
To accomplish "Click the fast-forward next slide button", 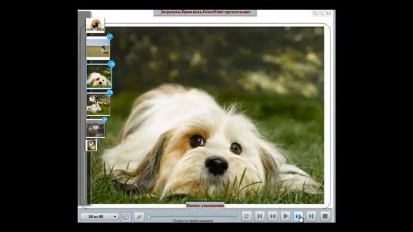I will [298, 217].
